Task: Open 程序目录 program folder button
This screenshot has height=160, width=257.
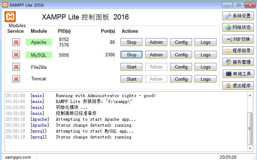Action: (x=238, y=50)
